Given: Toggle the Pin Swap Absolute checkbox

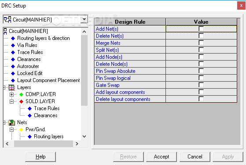Looking at the screenshot, I should (x=201, y=71).
